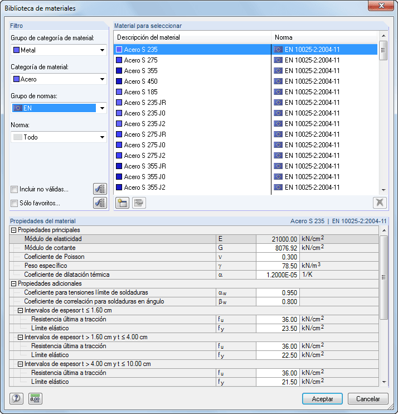
Task: Click the Límite elástico value 22.50
Action: [x=278, y=355]
